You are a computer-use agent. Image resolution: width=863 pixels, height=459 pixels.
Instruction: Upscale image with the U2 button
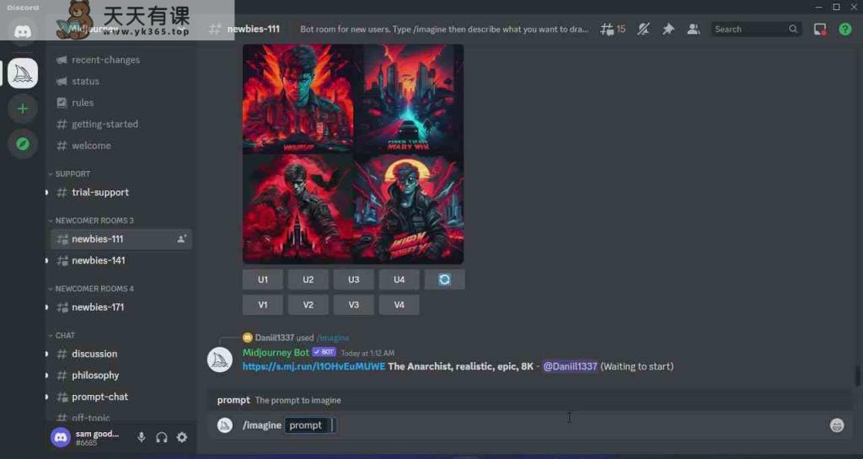click(x=308, y=280)
